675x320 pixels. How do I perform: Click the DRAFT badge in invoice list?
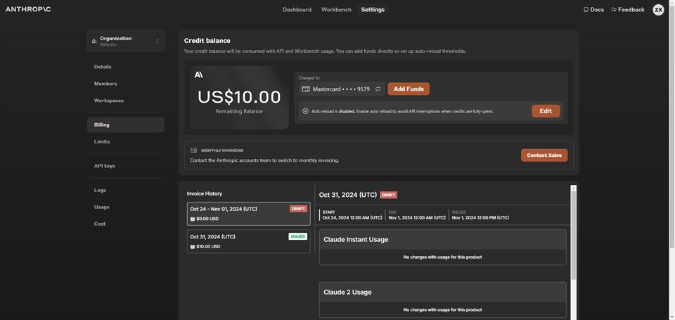[298, 209]
